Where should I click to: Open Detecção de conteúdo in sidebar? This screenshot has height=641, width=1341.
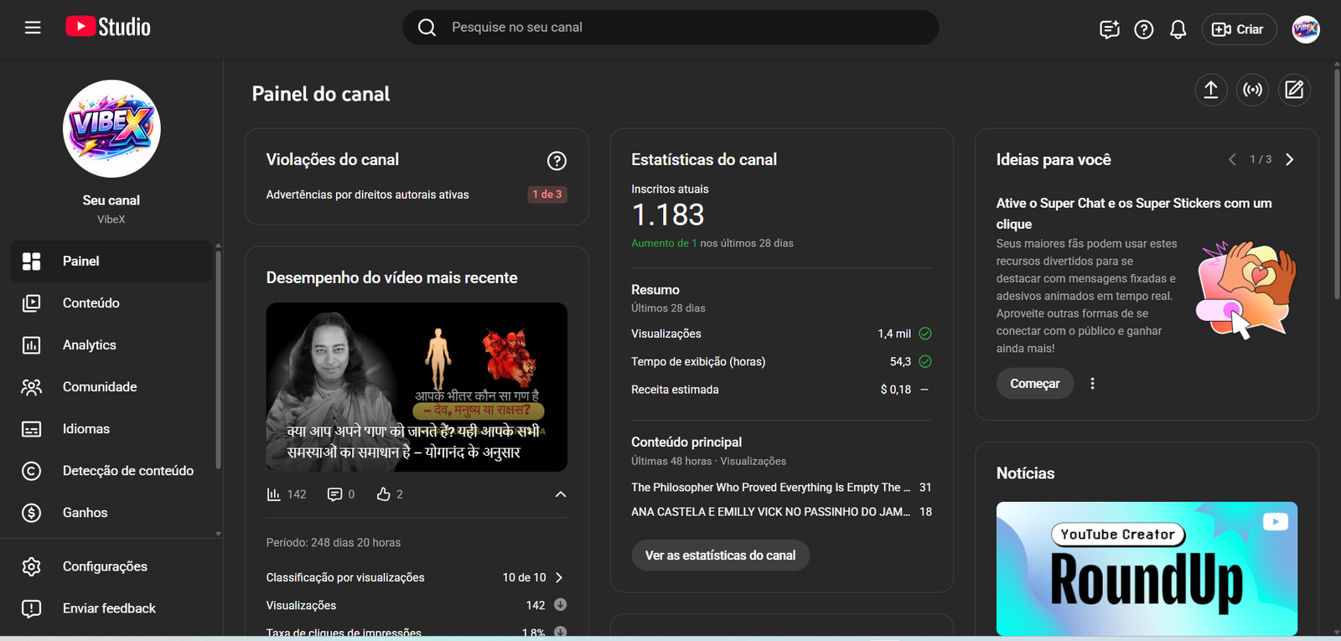[x=111, y=471]
